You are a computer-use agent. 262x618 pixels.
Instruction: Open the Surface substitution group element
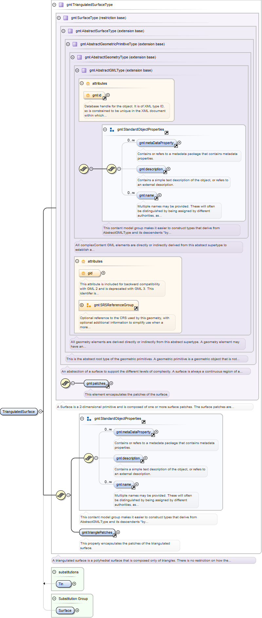point(65,610)
